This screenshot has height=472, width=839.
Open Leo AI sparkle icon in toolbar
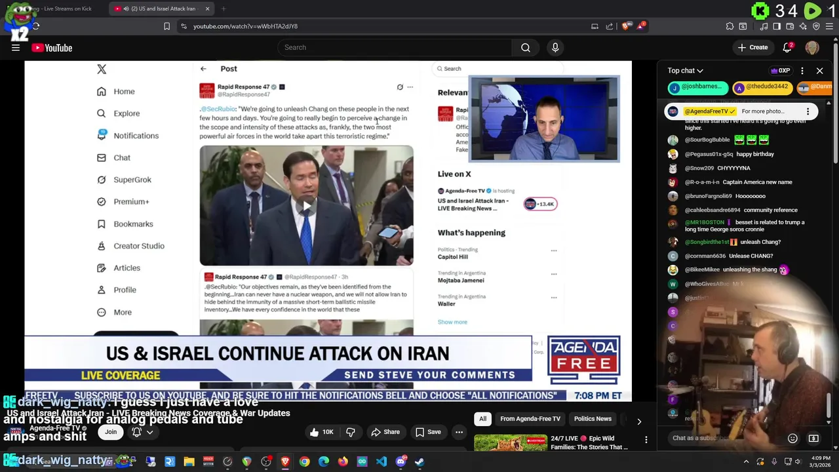(803, 26)
